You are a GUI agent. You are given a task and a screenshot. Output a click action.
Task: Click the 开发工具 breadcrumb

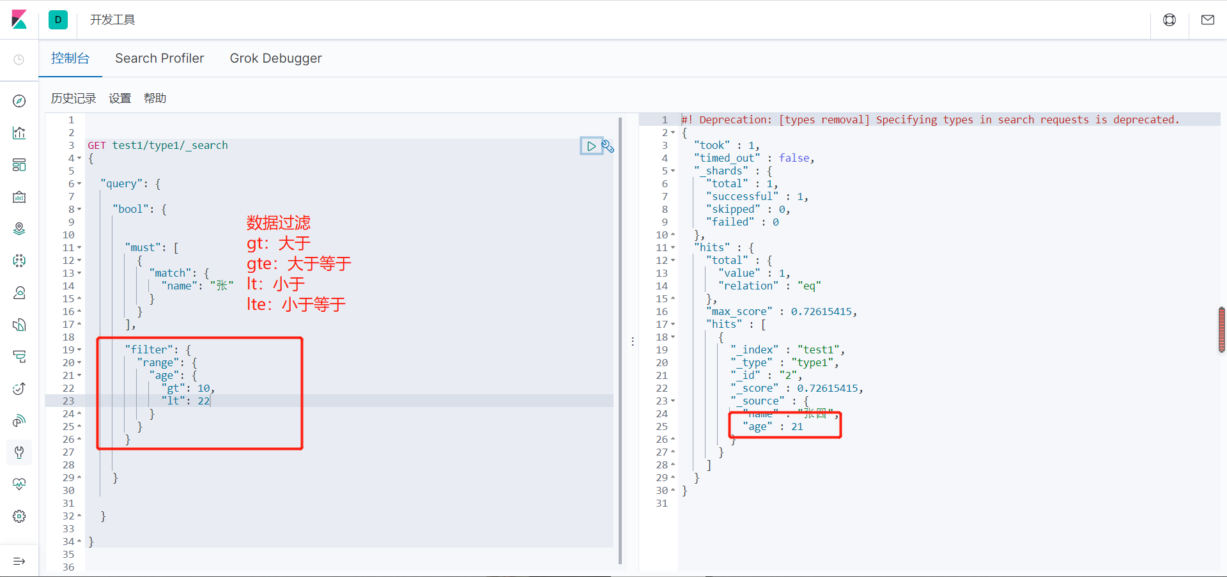[112, 20]
